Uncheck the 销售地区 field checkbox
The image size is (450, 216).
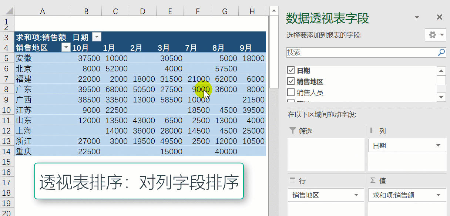tap(291, 81)
